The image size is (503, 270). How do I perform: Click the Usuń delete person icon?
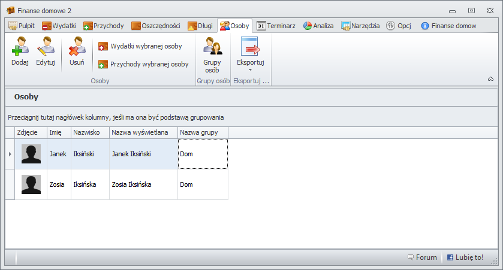pos(77,47)
